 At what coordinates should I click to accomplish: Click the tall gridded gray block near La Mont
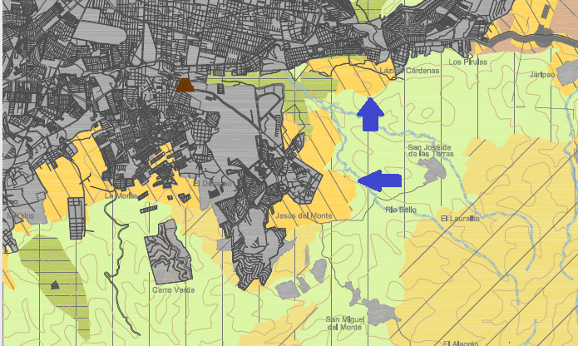76,218
